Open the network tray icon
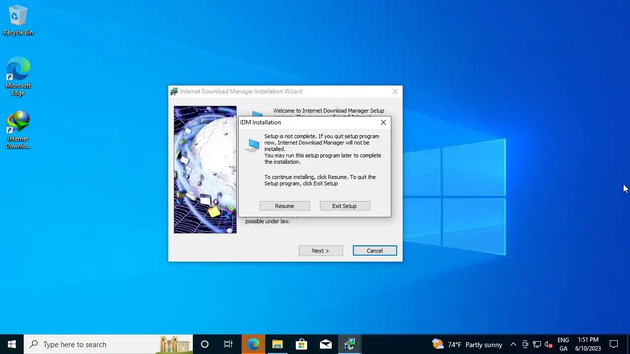This screenshot has width=630, height=354. click(537, 344)
